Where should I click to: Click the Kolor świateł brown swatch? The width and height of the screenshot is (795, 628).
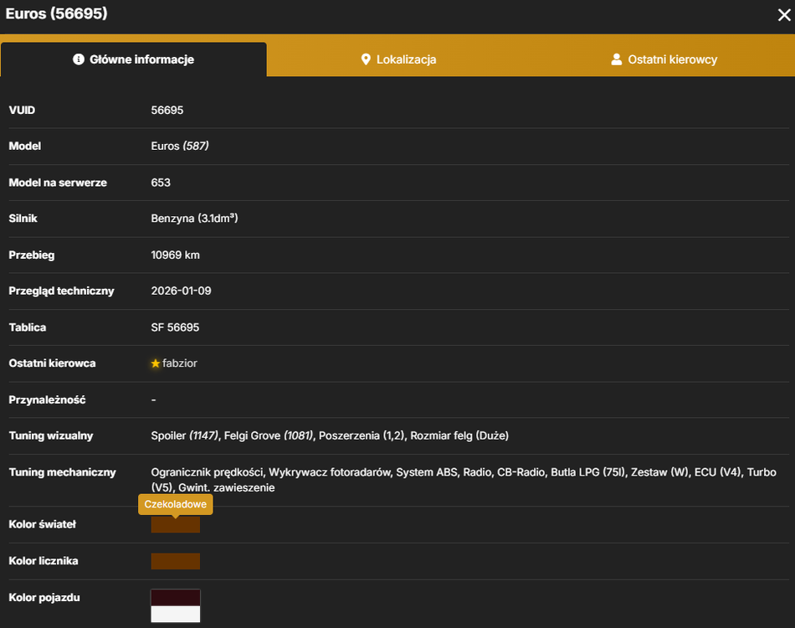tap(176, 524)
